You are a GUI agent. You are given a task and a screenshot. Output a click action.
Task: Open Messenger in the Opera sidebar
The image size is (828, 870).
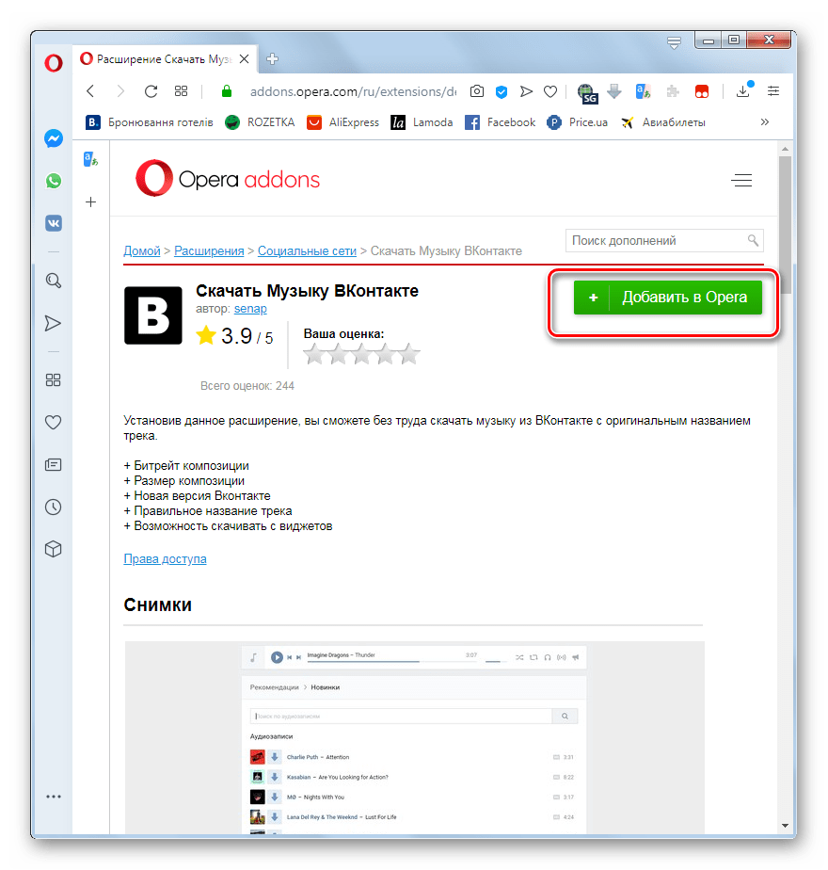pos(54,138)
